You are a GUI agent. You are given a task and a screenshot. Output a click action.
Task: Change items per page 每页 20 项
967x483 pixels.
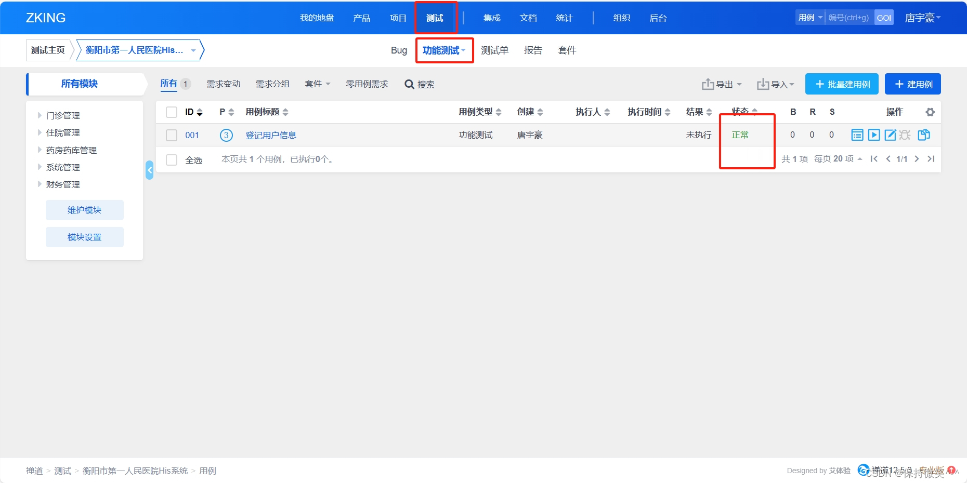tap(838, 159)
